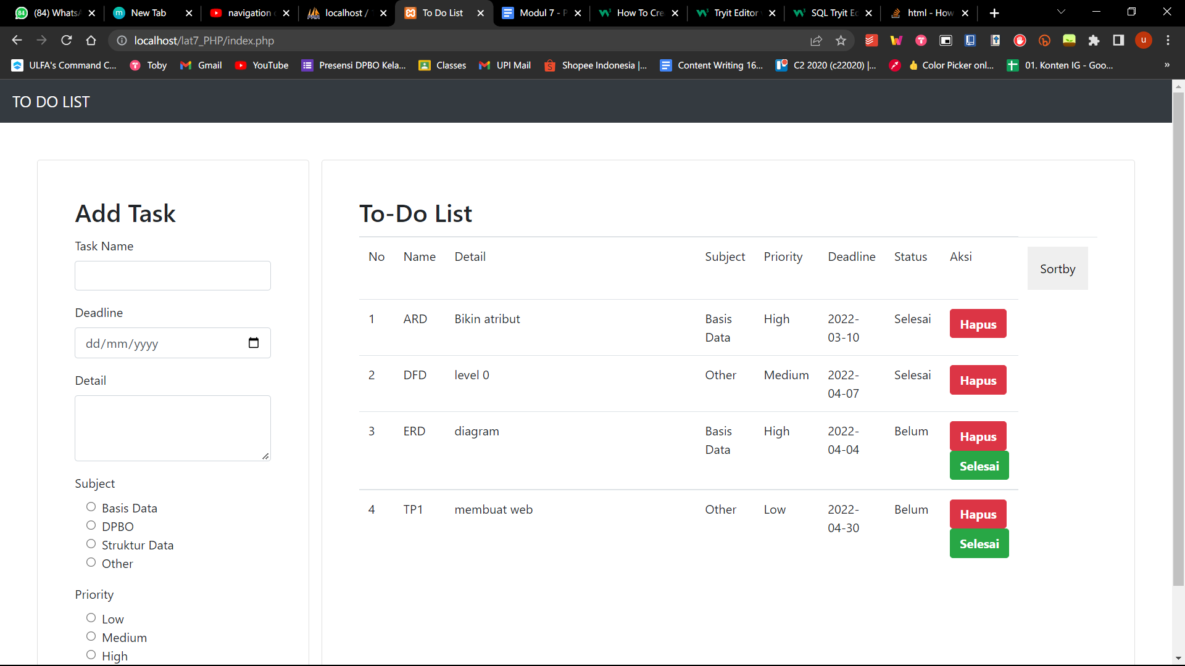Click the AdBlock hand icon
The width and height of the screenshot is (1185, 666).
click(x=1020, y=41)
